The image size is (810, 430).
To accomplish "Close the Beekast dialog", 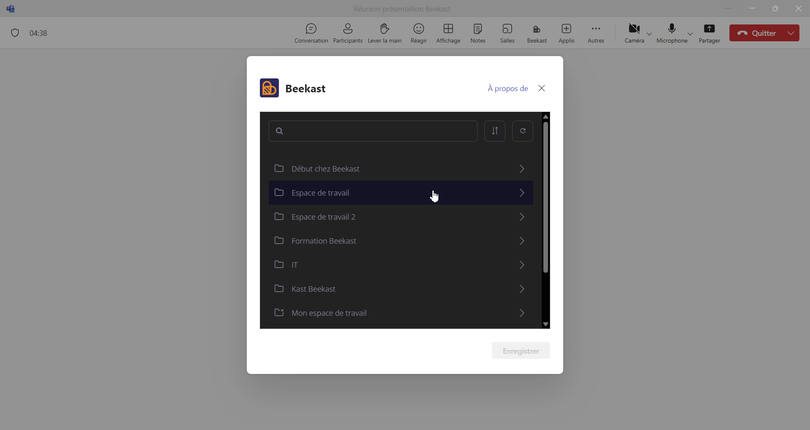I will click(x=542, y=88).
